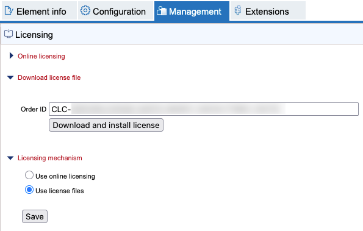Image resolution: width=363 pixels, height=231 pixels.
Task: Expand the Online licensing section arrow
Action: click(11, 55)
